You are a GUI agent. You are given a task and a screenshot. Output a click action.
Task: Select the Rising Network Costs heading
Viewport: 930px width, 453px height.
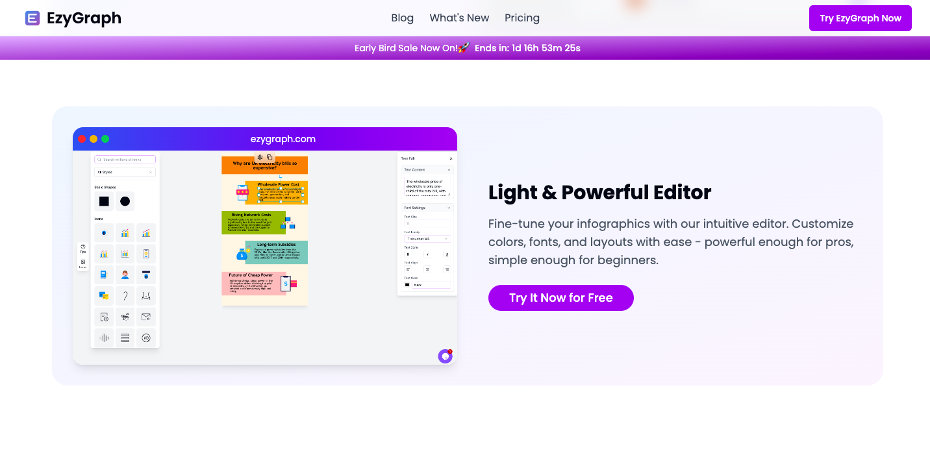250,215
